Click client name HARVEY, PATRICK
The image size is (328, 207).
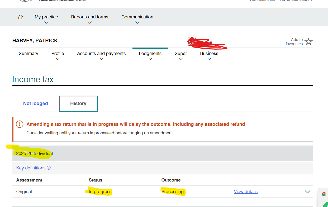click(35, 40)
